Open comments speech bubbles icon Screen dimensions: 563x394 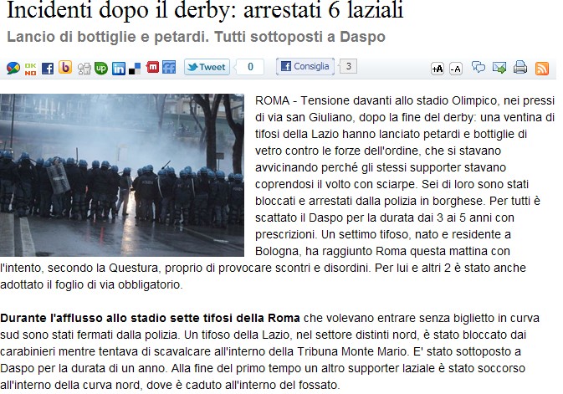pyautogui.click(x=479, y=67)
